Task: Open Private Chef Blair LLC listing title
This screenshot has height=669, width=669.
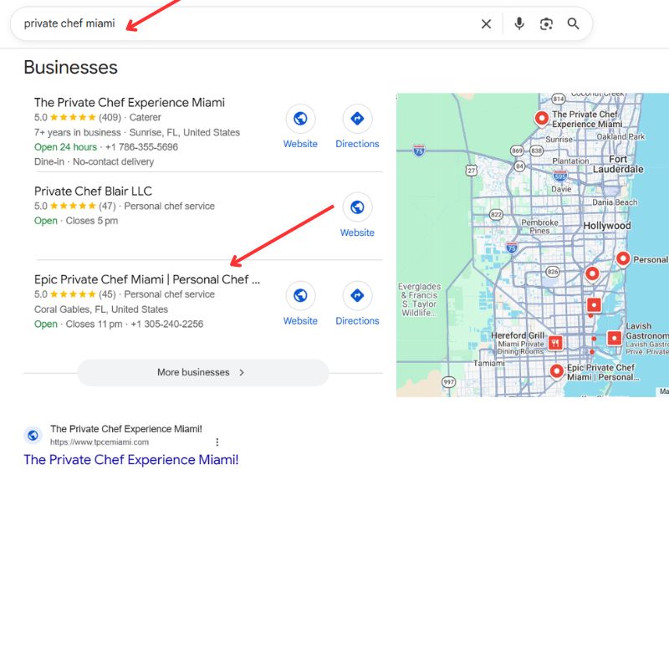Action: pyautogui.click(x=93, y=192)
